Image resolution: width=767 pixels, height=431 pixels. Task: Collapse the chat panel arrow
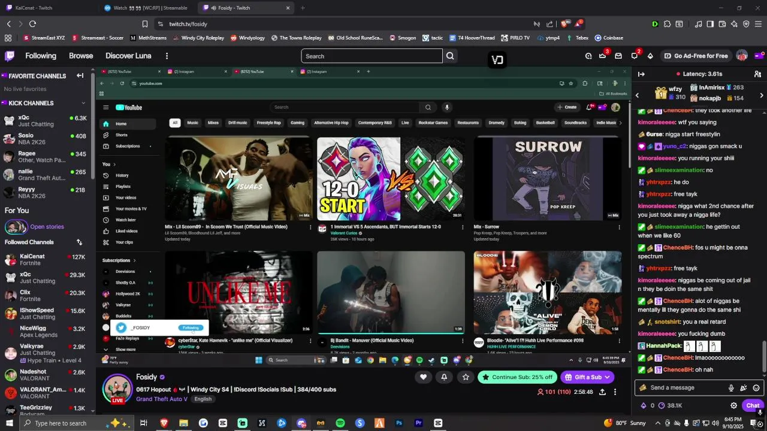tap(641, 74)
